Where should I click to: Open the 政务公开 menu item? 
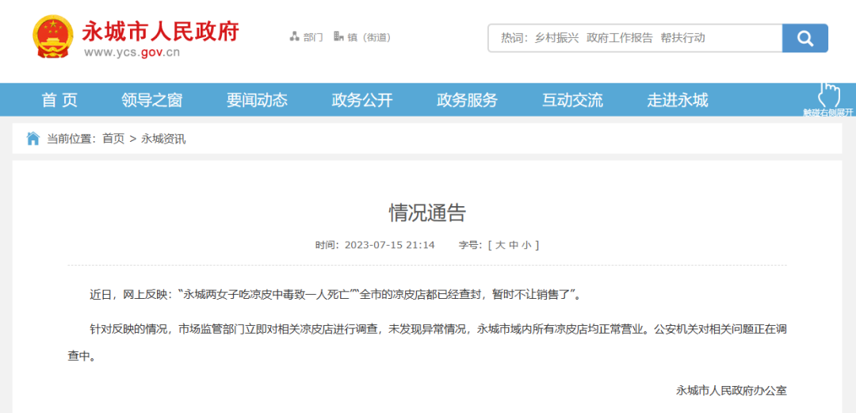(362, 100)
